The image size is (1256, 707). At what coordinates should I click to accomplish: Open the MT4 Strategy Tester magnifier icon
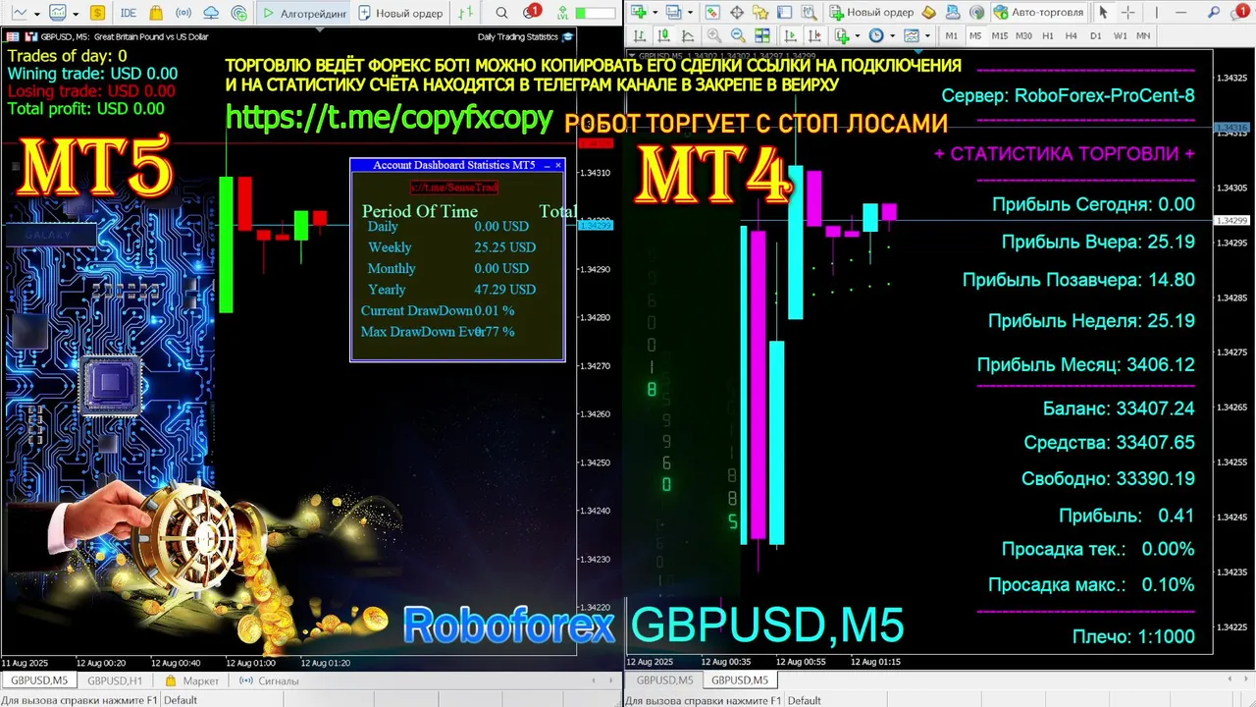point(810,13)
